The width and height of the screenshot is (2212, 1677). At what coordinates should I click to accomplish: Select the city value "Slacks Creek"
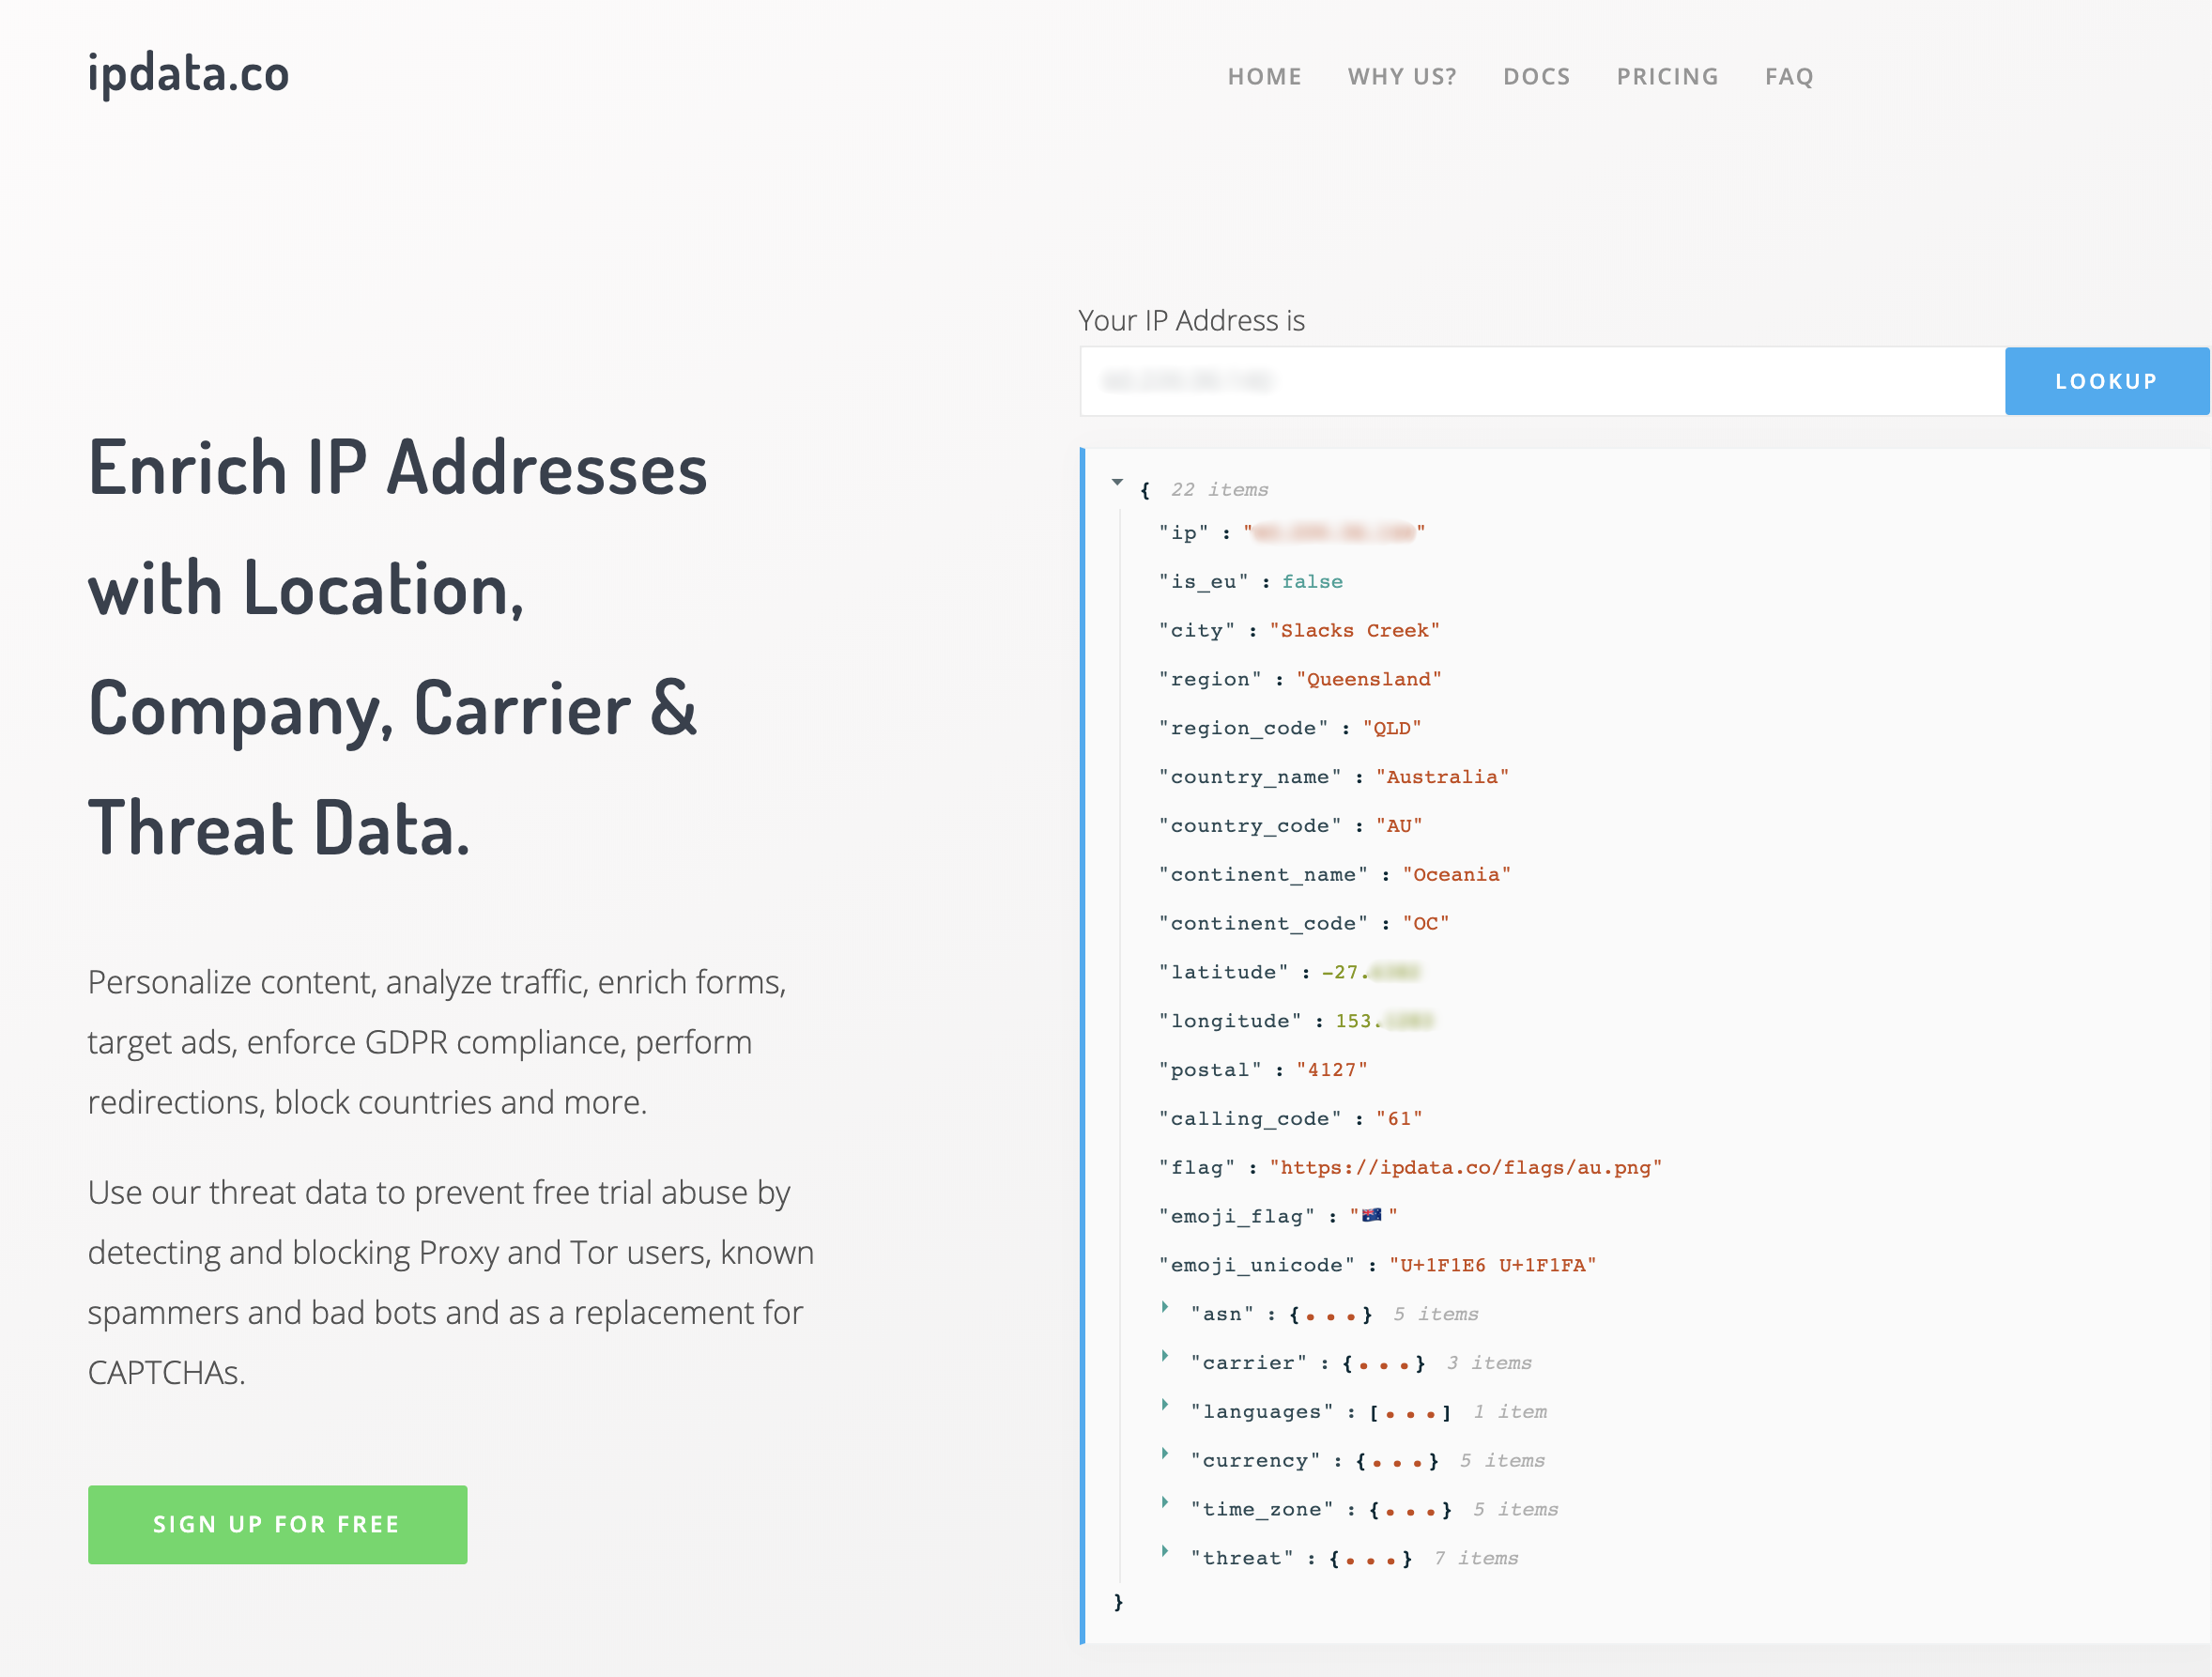[x=1354, y=630]
